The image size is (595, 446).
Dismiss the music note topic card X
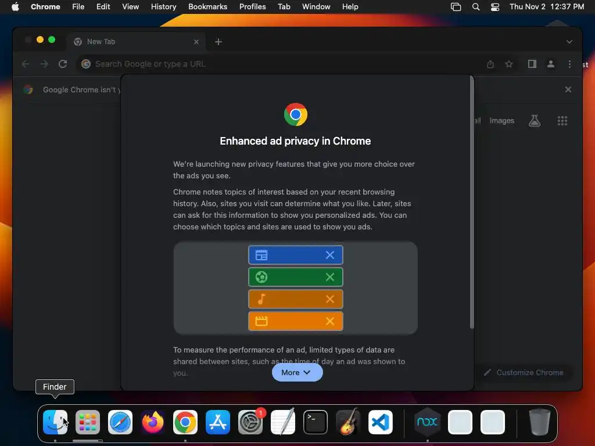coord(330,299)
